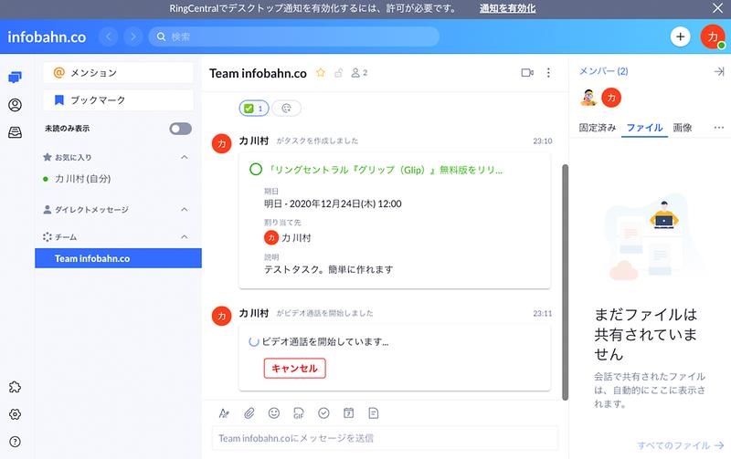Favorite Team infobahn.co with star icon

[x=321, y=73]
